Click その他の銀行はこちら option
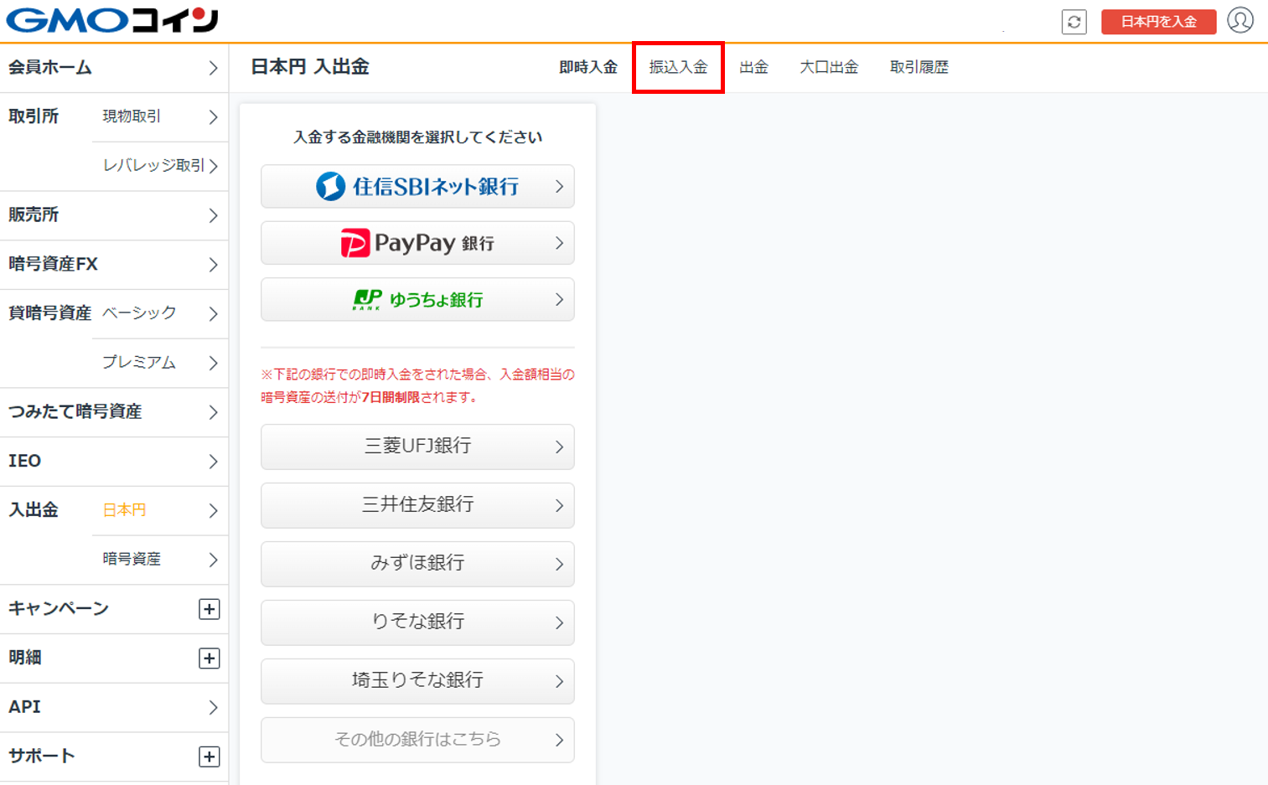This screenshot has width=1268, height=785. (417, 740)
